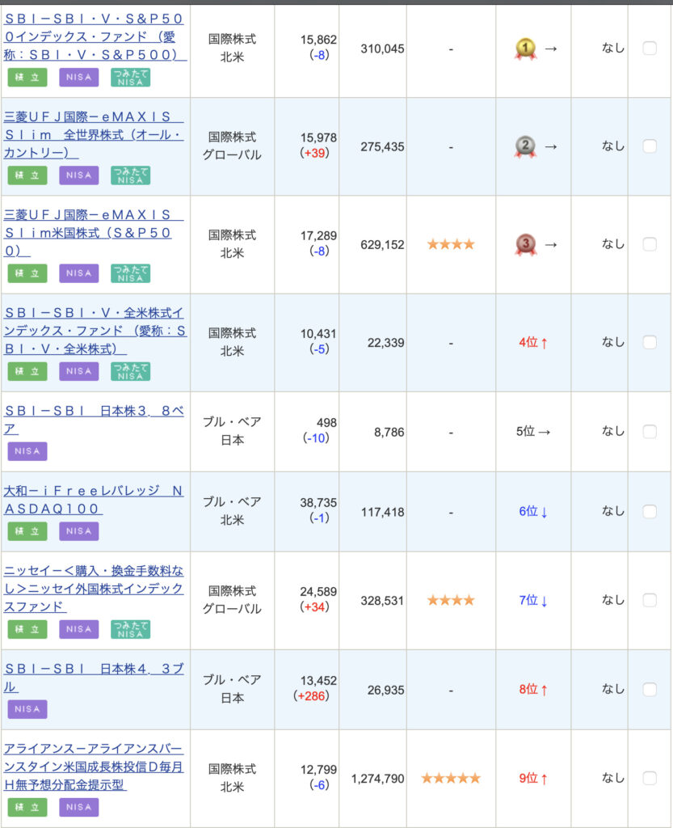Click four-star rating in ニッセイ外国株式 row

click(451, 601)
